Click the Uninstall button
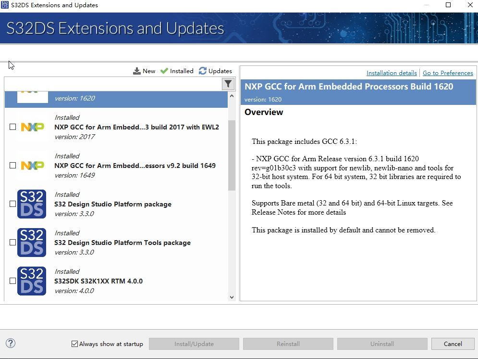The image size is (478, 359). [382, 344]
